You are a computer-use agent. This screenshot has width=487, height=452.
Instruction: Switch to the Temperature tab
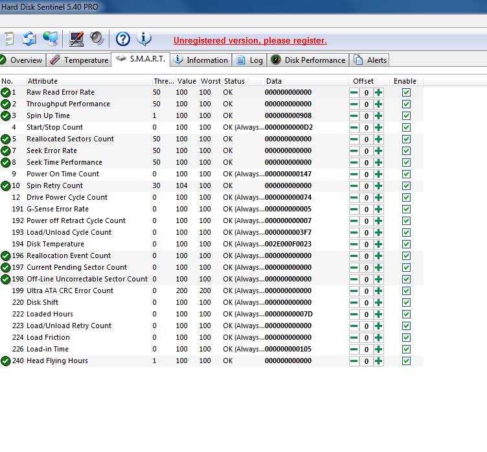coord(79,60)
